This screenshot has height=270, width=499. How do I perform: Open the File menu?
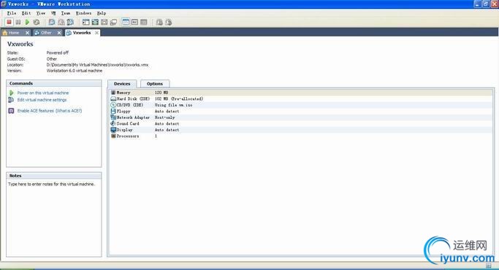point(12,13)
